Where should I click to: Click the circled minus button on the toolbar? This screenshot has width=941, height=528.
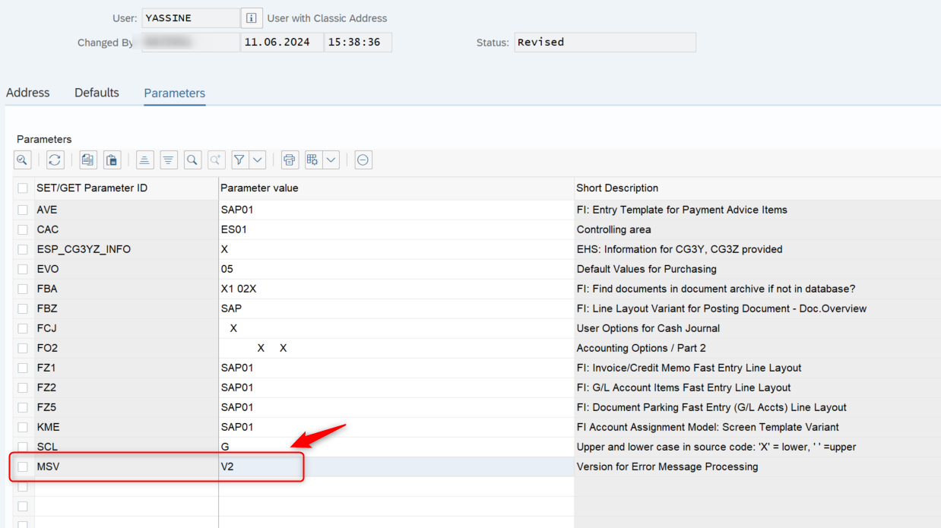363,160
